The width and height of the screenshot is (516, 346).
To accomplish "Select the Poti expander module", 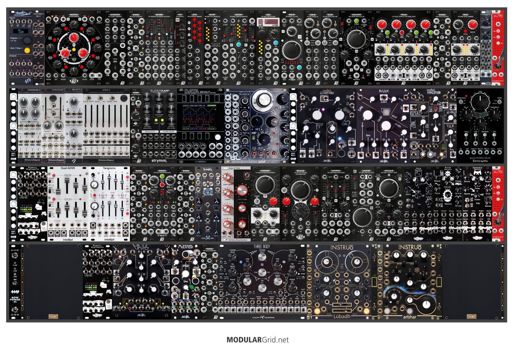I will 180,48.
